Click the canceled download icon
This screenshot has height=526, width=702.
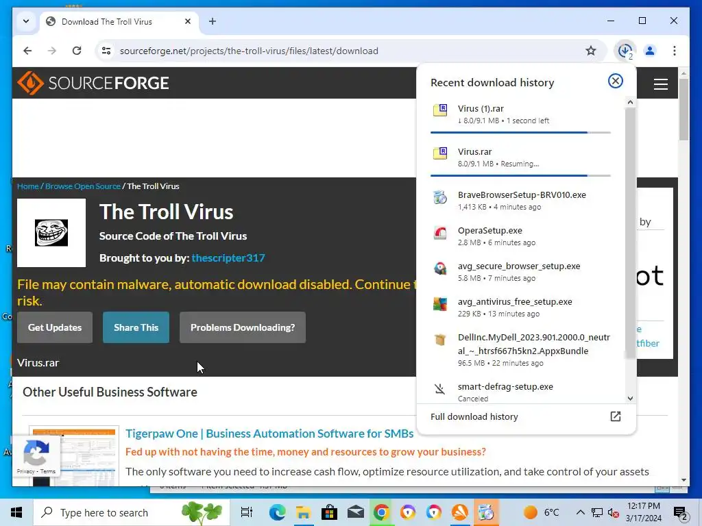coord(440,389)
